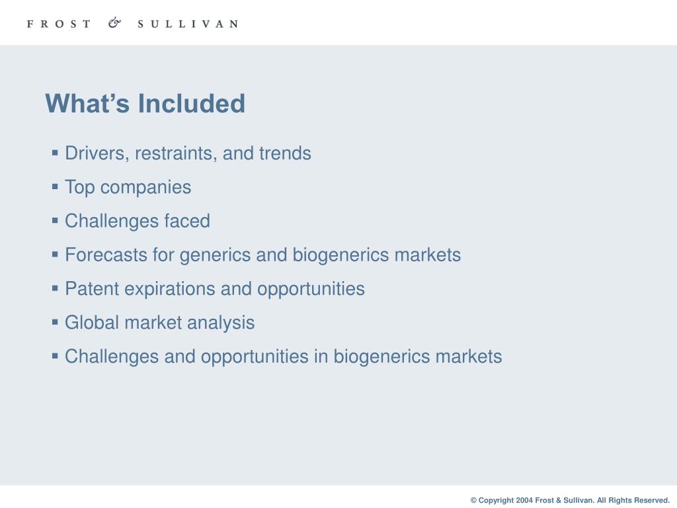Click the bullet before "Patent expirations"
The width and height of the screenshot is (677, 508).
coord(55,288)
